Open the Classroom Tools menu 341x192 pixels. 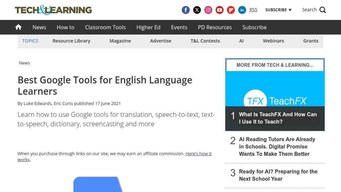[x=105, y=27]
